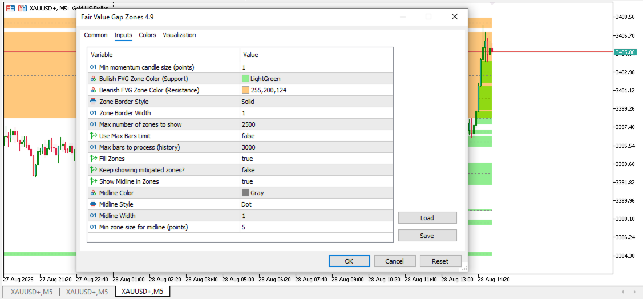Screen dimensions: 643x299
Task: Click the 3405.00 current price label
Action: pos(625,52)
